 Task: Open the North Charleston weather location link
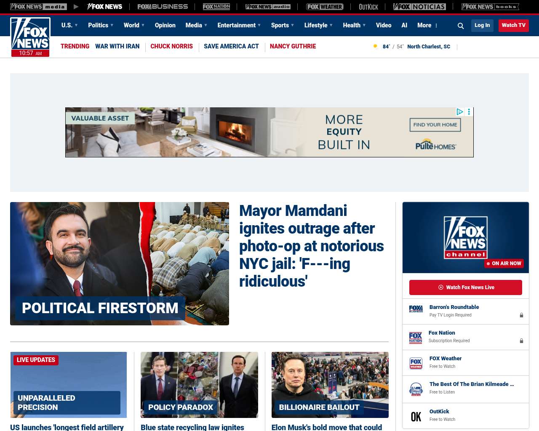point(429,47)
